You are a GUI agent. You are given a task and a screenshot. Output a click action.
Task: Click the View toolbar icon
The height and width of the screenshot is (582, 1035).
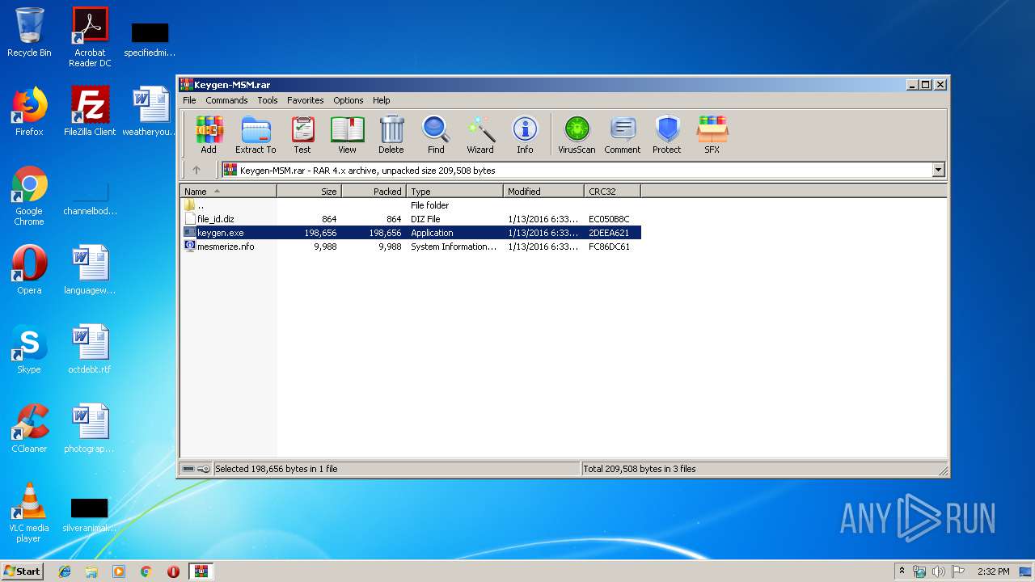pyautogui.click(x=347, y=134)
